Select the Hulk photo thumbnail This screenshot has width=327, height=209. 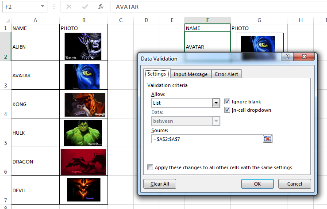[x=83, y=133]
